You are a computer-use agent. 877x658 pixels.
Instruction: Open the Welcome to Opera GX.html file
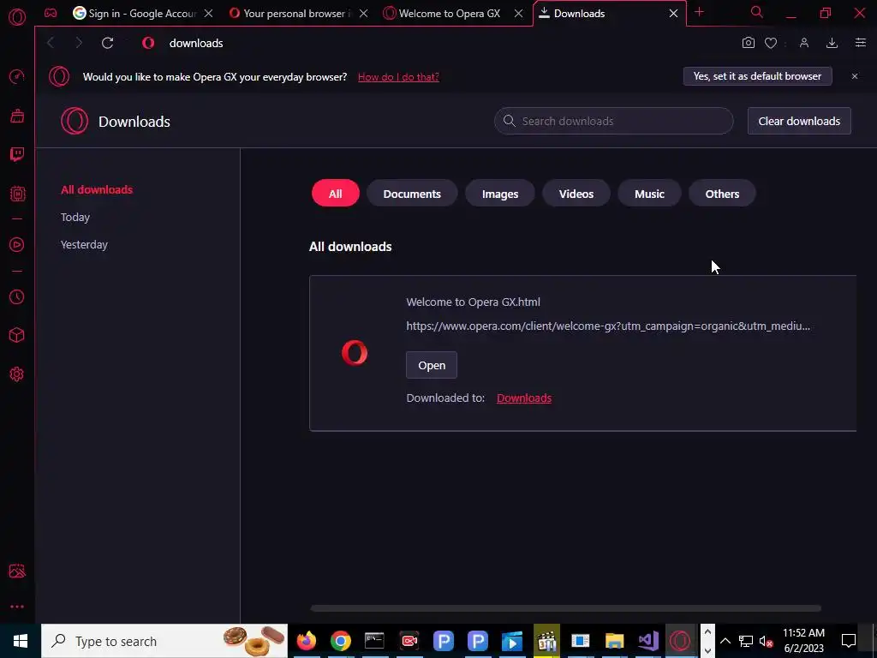pos(432,365)
